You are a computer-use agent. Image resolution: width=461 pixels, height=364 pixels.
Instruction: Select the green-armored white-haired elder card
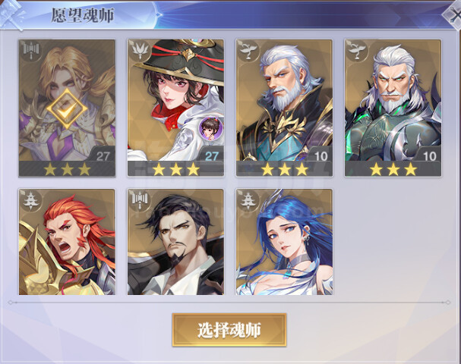coord(393,108)
